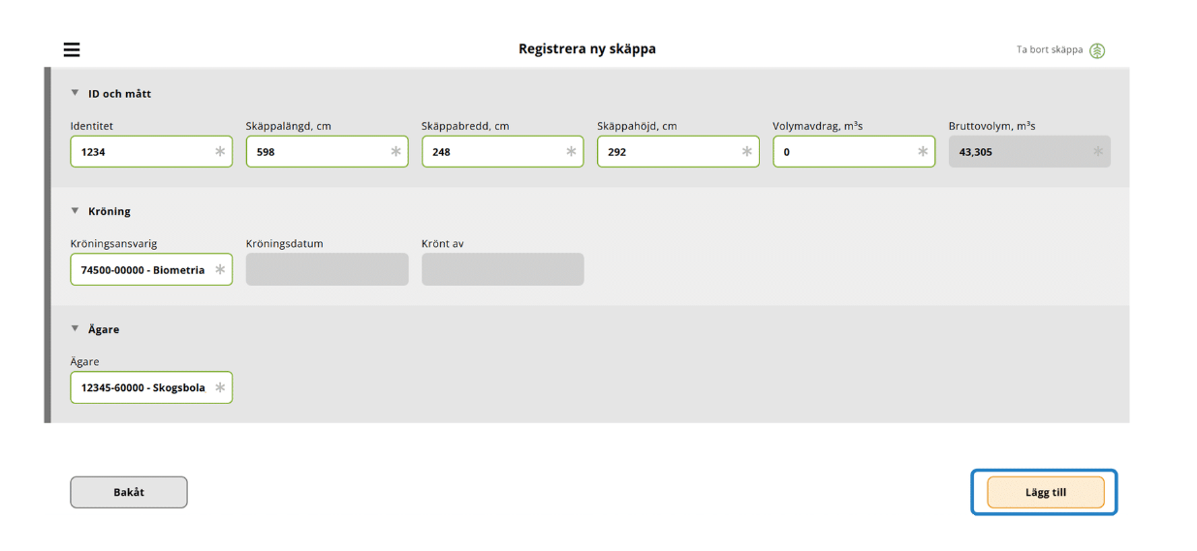
Task: Select the Skäppalängd field with 598
Action: (327, 152)
